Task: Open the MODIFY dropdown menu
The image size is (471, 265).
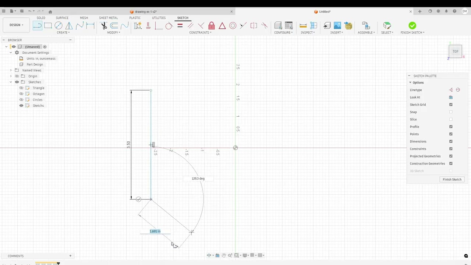Action: point(114,32)
